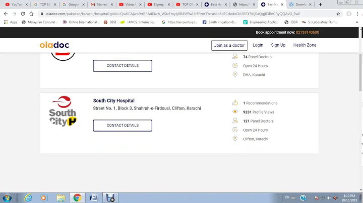Open the Windows Start menu orb
Viewport: 363px width, 203px height.
point(7,198)
